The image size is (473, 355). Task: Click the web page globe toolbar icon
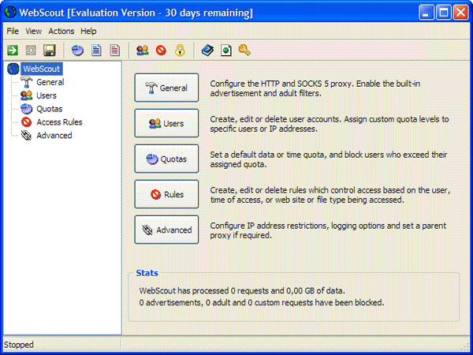point(226,50)
